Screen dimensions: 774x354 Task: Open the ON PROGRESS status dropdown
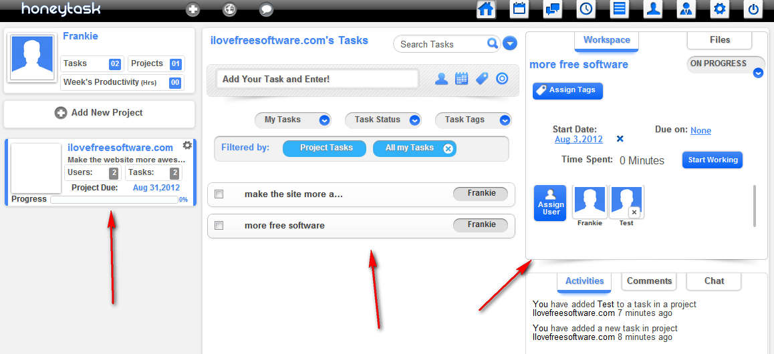(x=726, y=67)
